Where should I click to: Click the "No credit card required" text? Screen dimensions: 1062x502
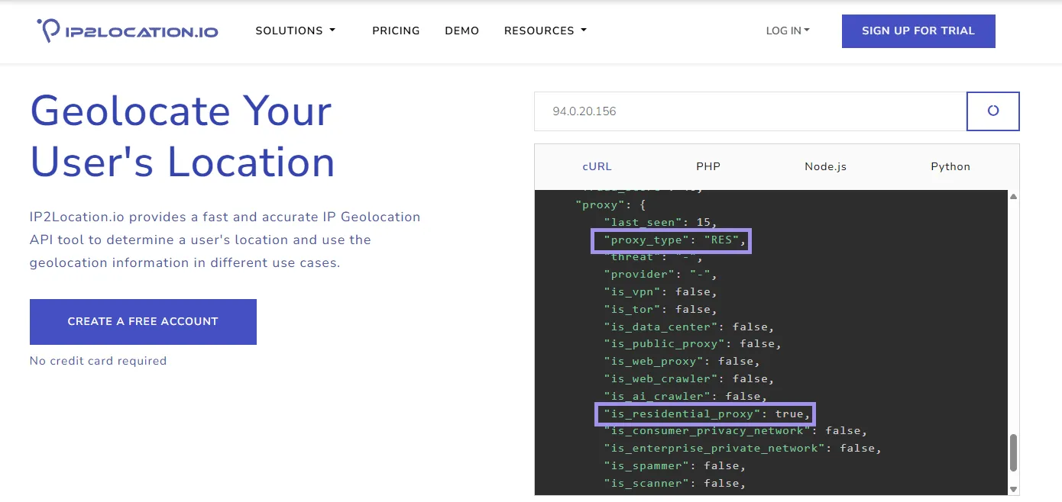click(x=98, y=361)
